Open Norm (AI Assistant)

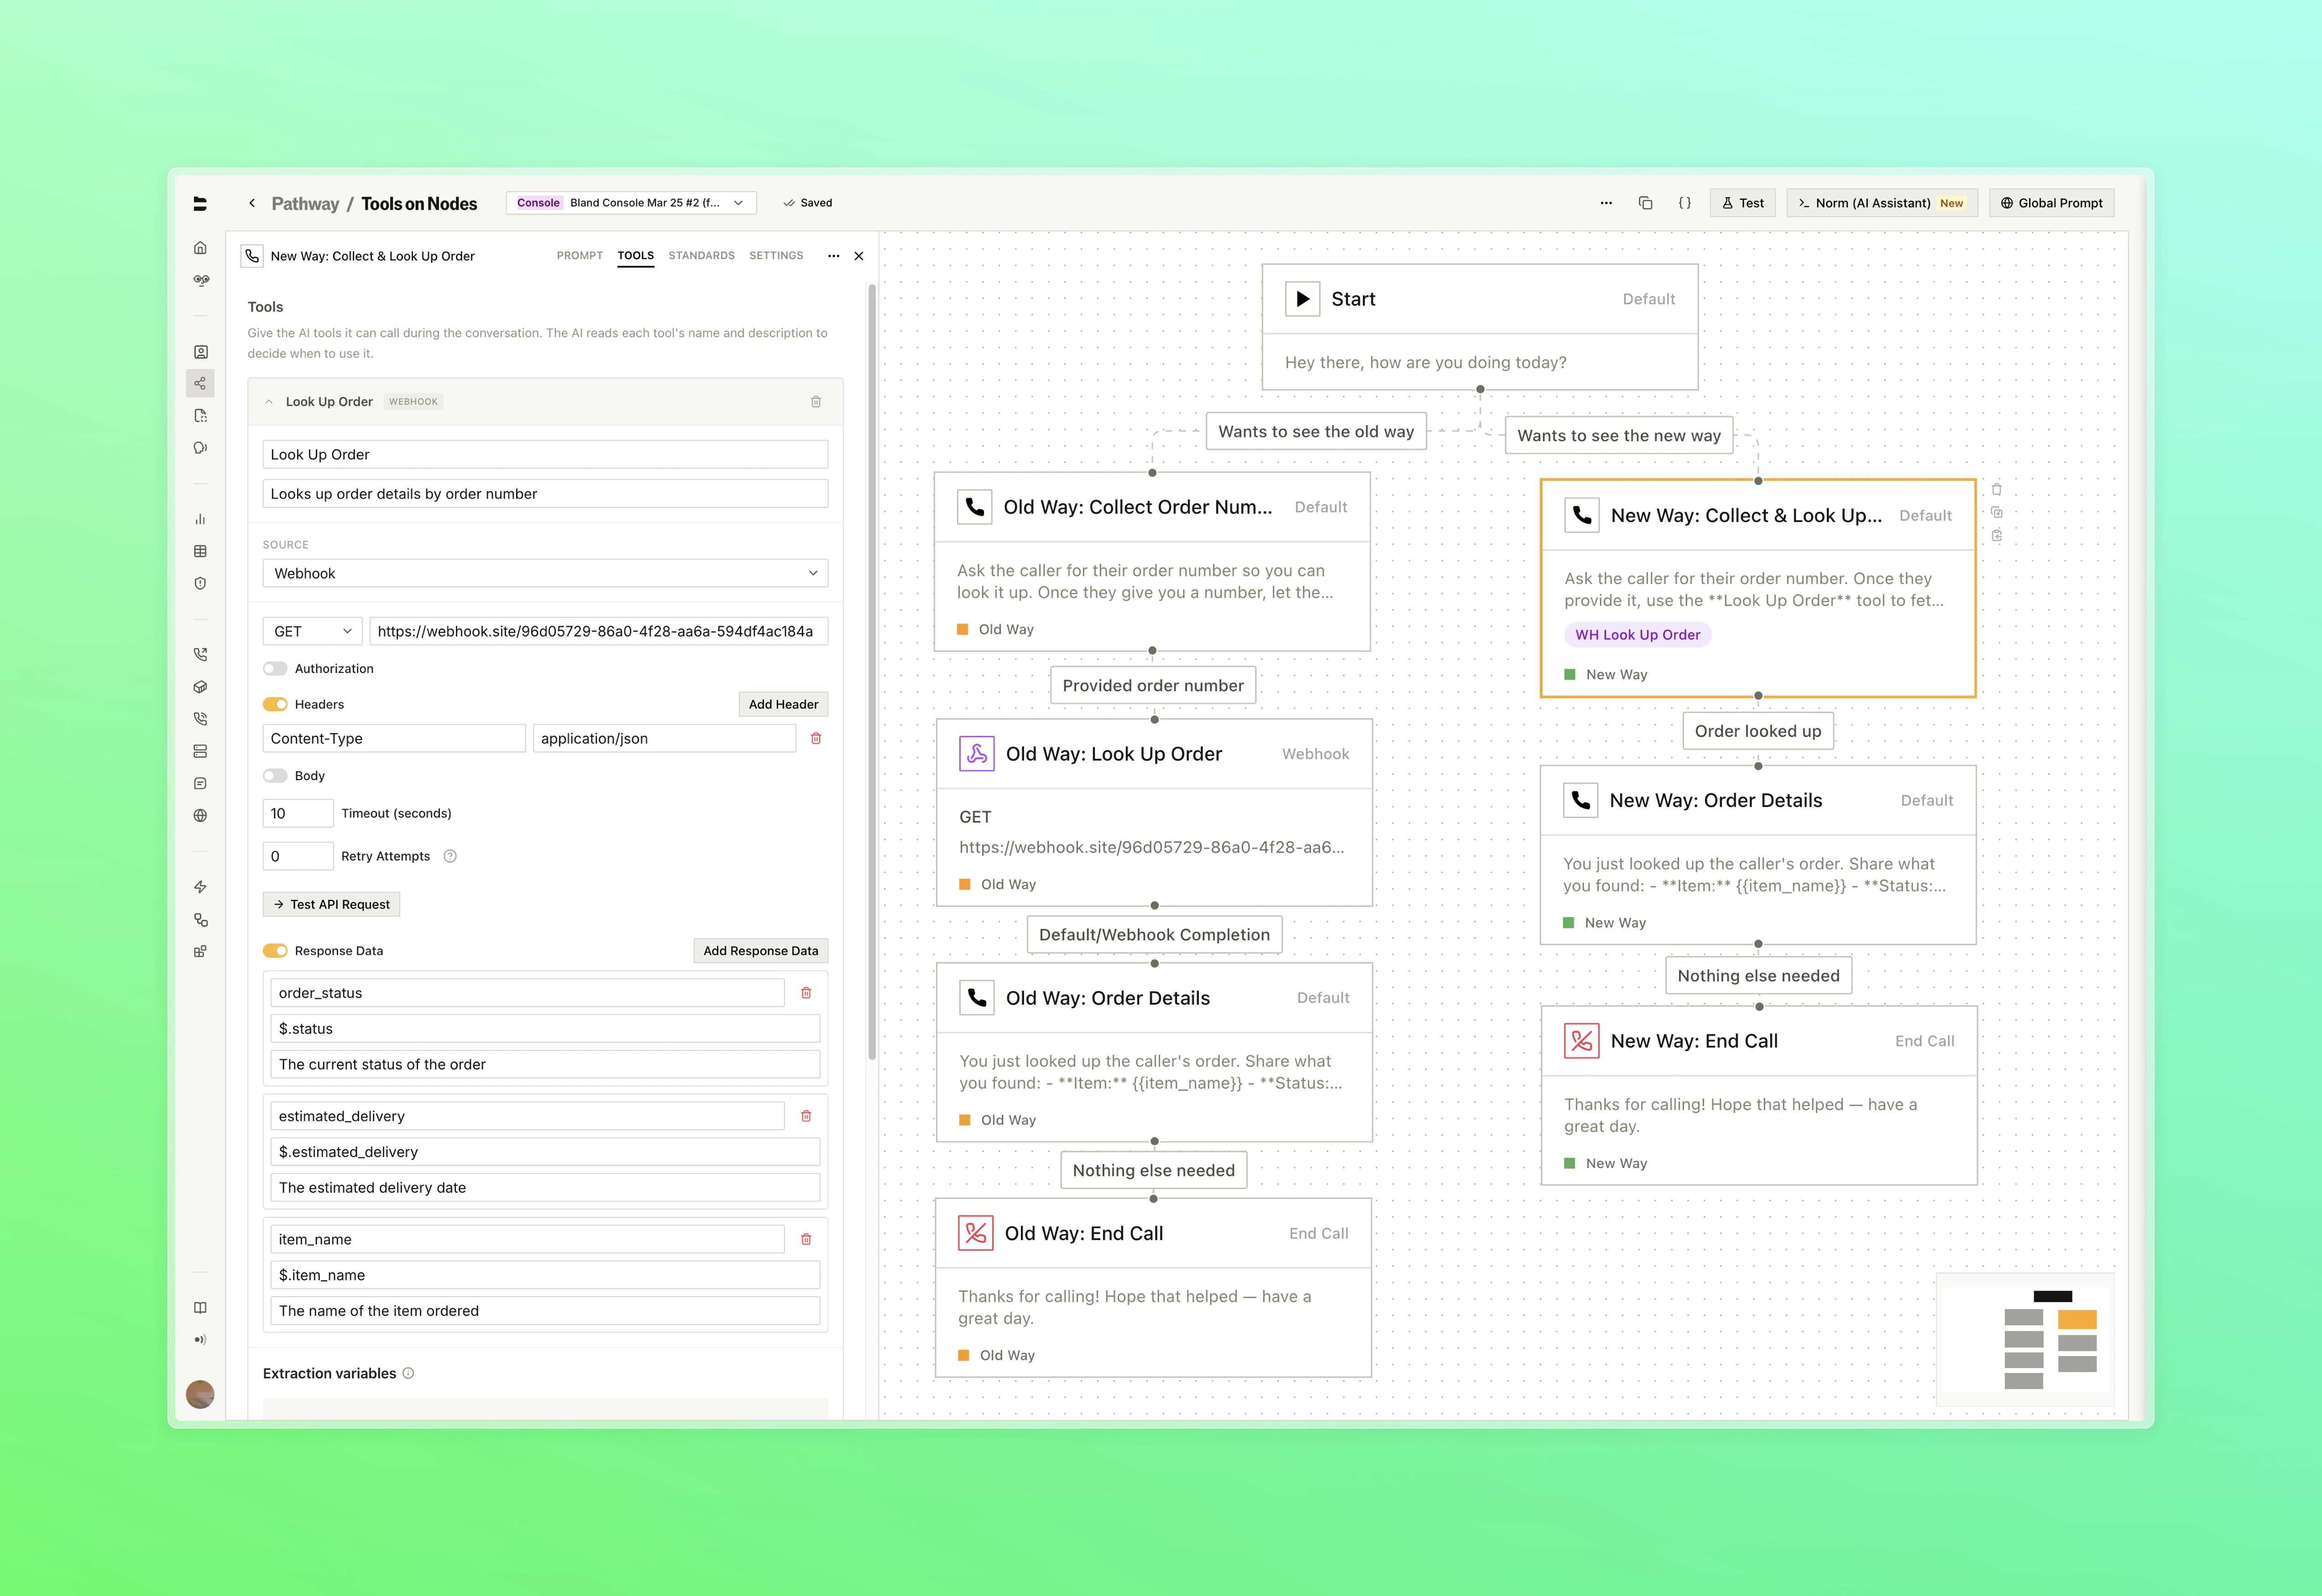[1881, 203]
